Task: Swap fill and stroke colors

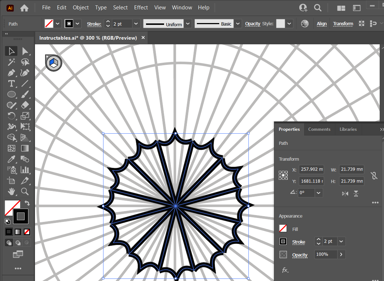Action: [27, 203]
